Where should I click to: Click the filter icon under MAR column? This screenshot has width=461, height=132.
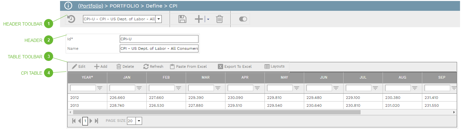(x=218, y=88)
